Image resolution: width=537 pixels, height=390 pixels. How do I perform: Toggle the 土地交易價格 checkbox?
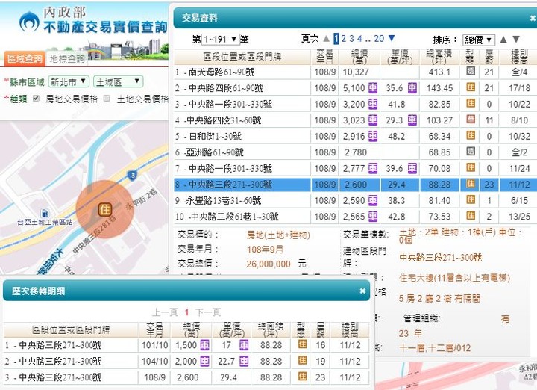(107, 99)
